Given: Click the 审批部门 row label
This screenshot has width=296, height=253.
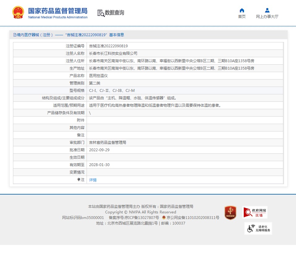Looking at the screenshot, I should point(77,143).
